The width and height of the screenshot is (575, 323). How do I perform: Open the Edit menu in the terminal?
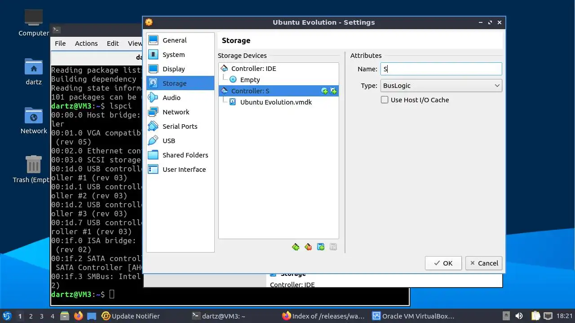(113, 44)
